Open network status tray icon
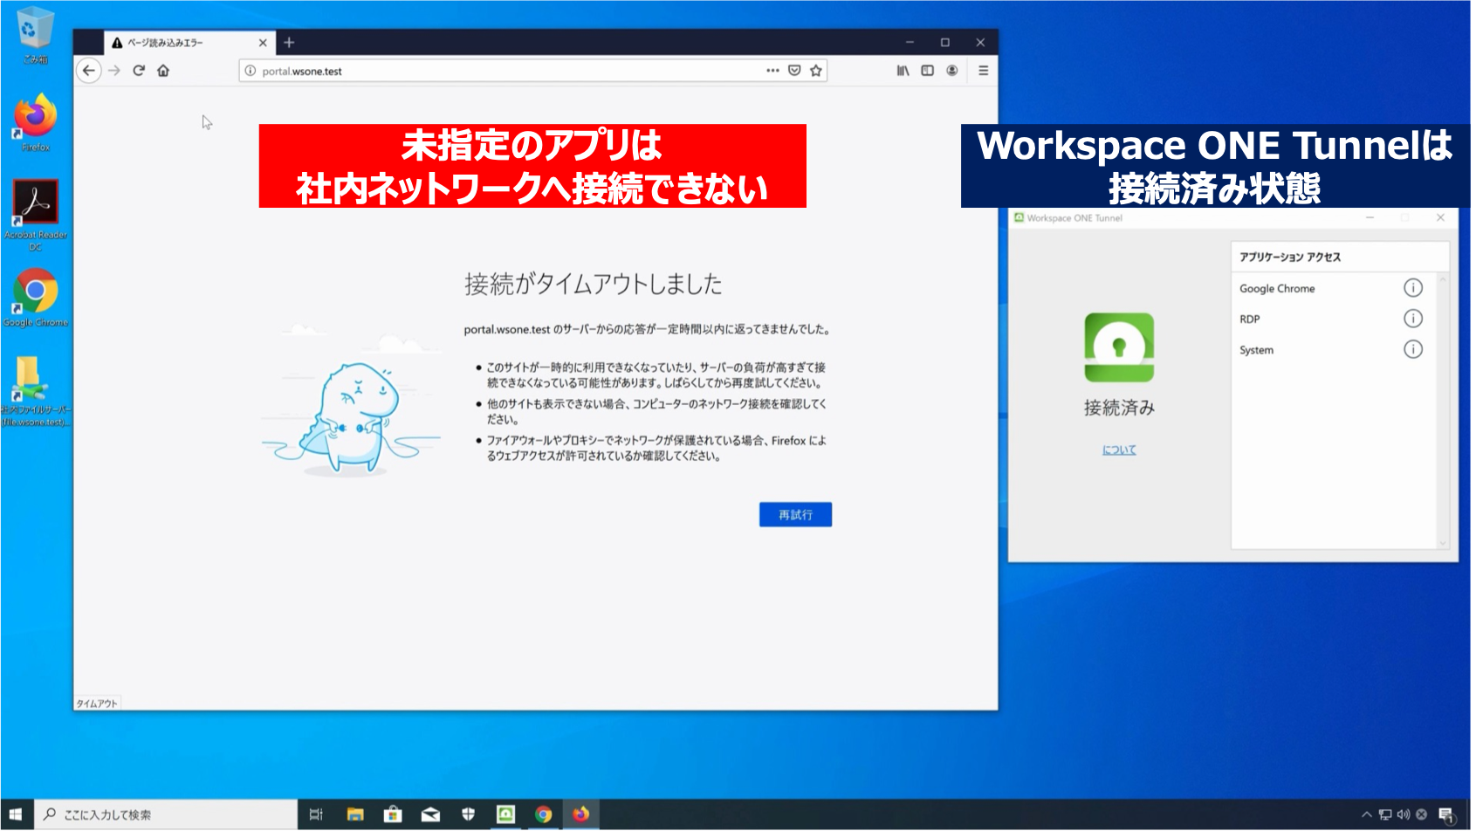Screen dimensions: 1476x831 click(x=1385, y=814)
